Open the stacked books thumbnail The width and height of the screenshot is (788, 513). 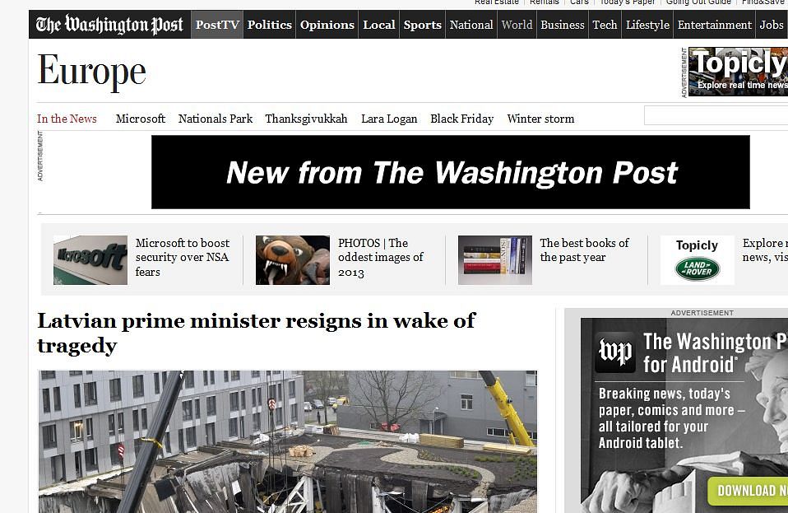point(495,260)
